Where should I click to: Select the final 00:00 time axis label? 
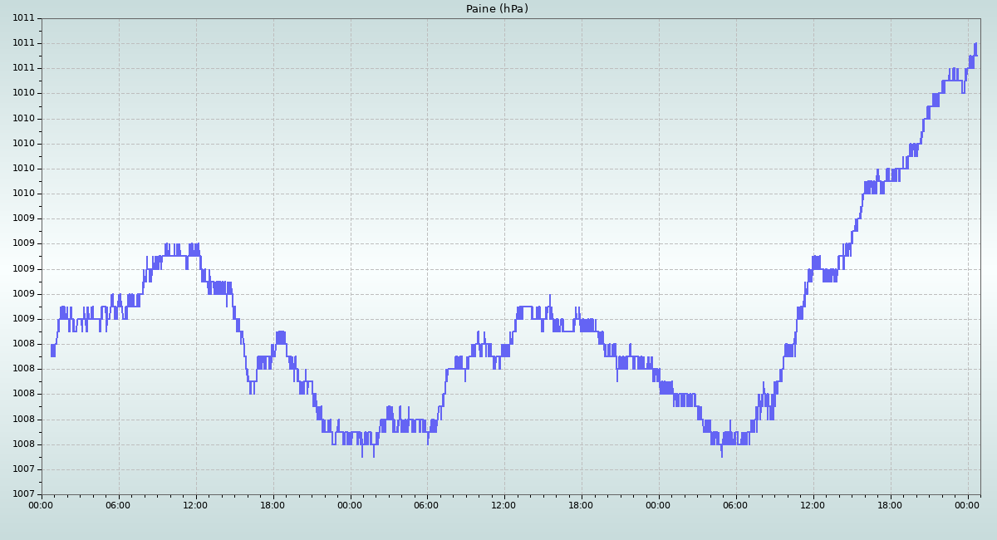pos(968,504)
